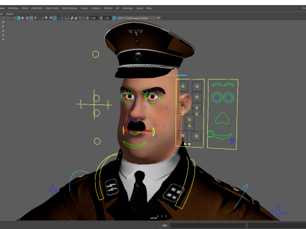Toggle Motion Blur in viewport
The image size is (306, 229).
tap(50, 18)
